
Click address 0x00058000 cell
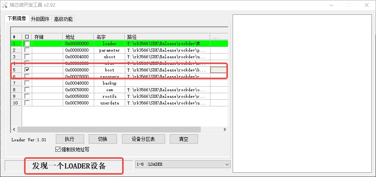tap(78, 96)
